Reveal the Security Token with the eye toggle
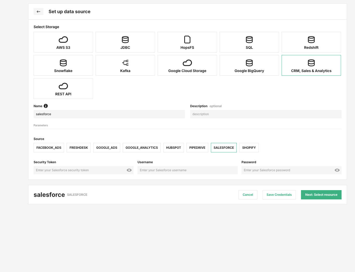Viewport: 355px width, 272px height. (x=129, y=170)
